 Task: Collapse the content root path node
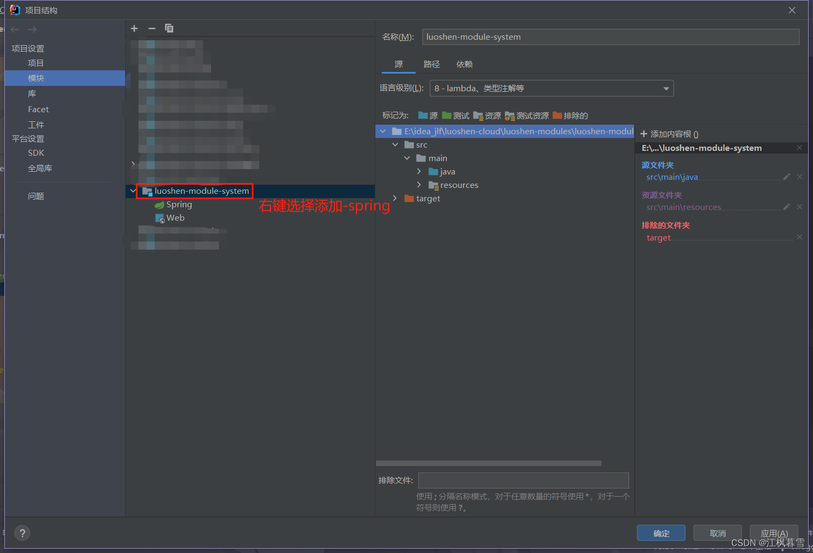383,131
